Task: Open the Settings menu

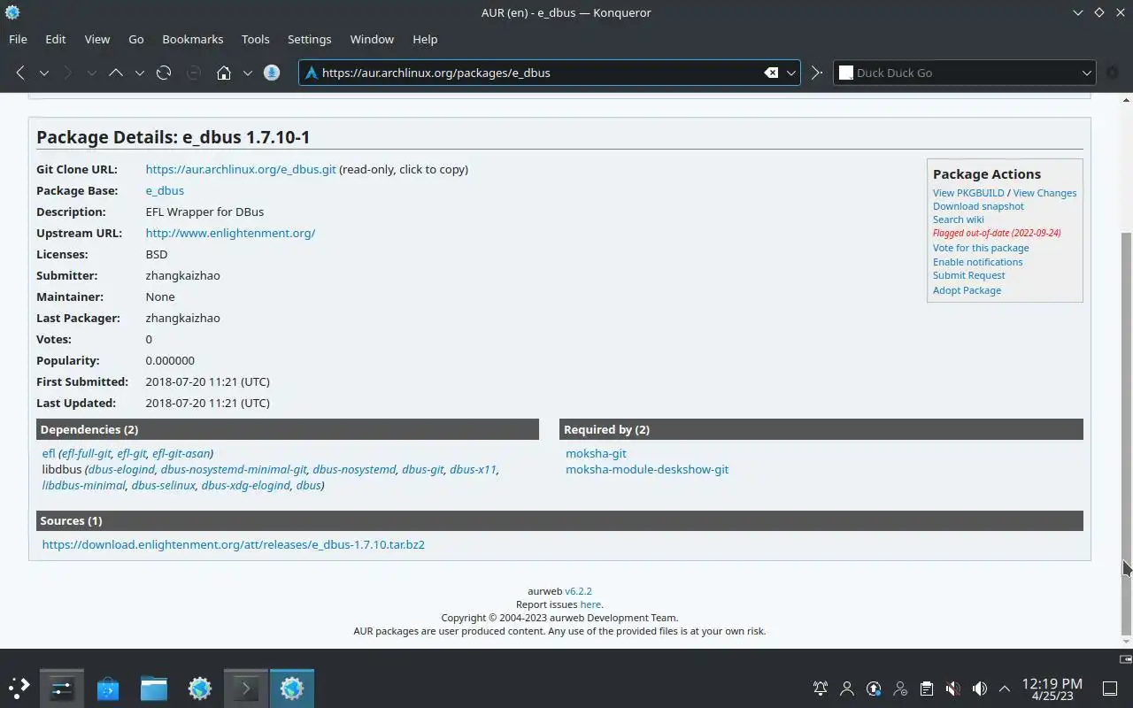Action: 310,39
